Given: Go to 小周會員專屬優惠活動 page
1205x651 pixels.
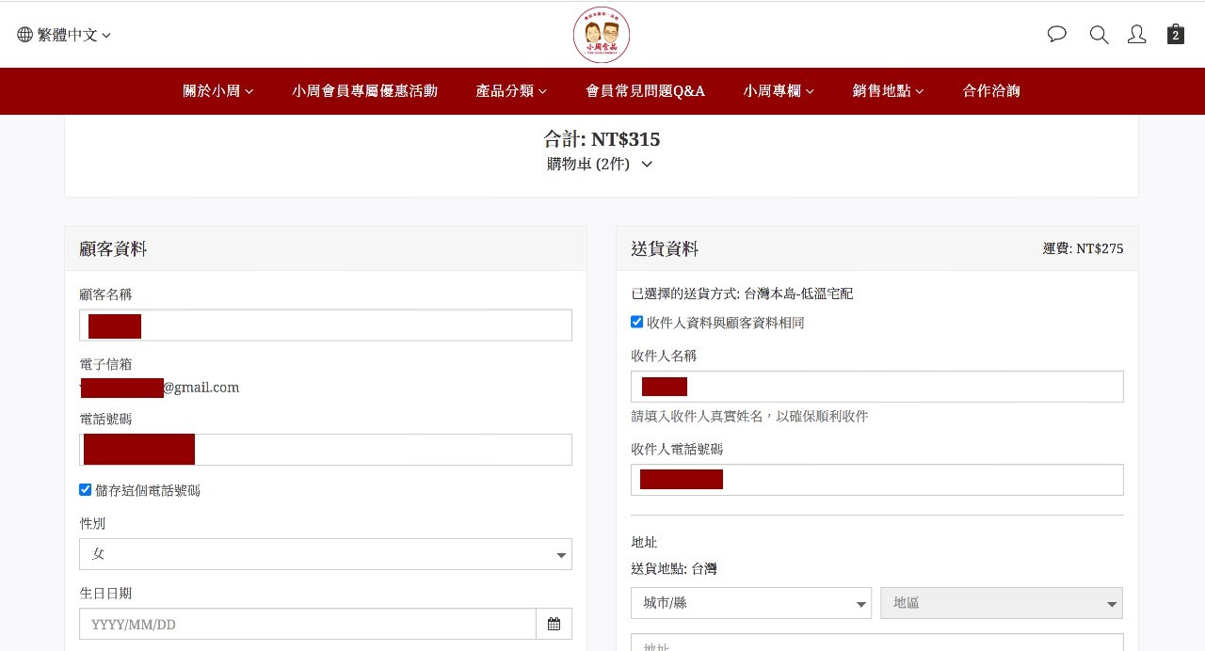Looking at the screenshot, I should (364, 91).
